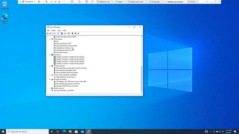239x134 pixels.
Task: Click the Software devices label
Action: click(x=59, y=66)
